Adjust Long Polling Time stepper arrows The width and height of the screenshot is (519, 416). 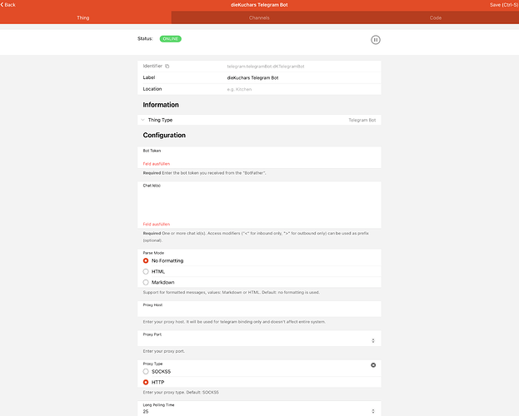coord(373,411)
